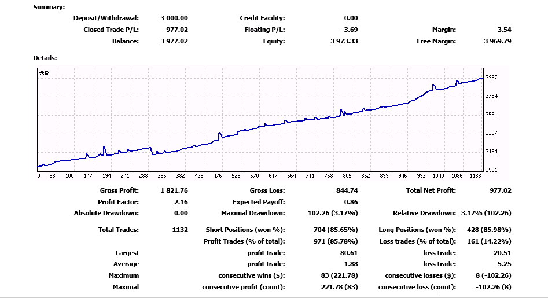The height and width of the screenshot is (298, 548).
Task: Click the expected payoff value 0.86
Action: 351,203
